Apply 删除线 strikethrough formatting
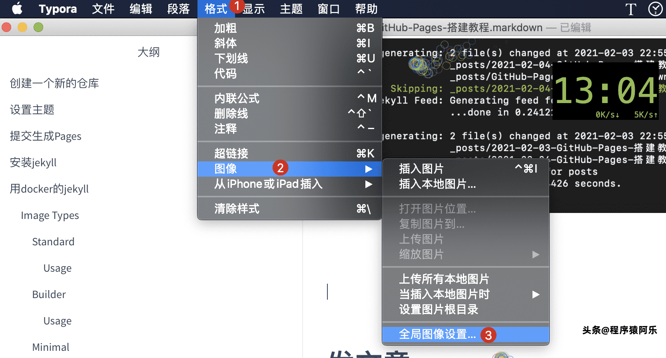Viewport: 666px width, 358px height. (x=290, y=113)
